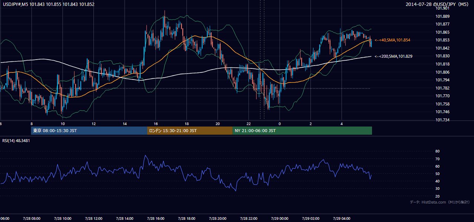Image resolution: width=474 pixels, height=222 pixels.
Task: Click the 7/29 00:00 date label
Action: 279,219
